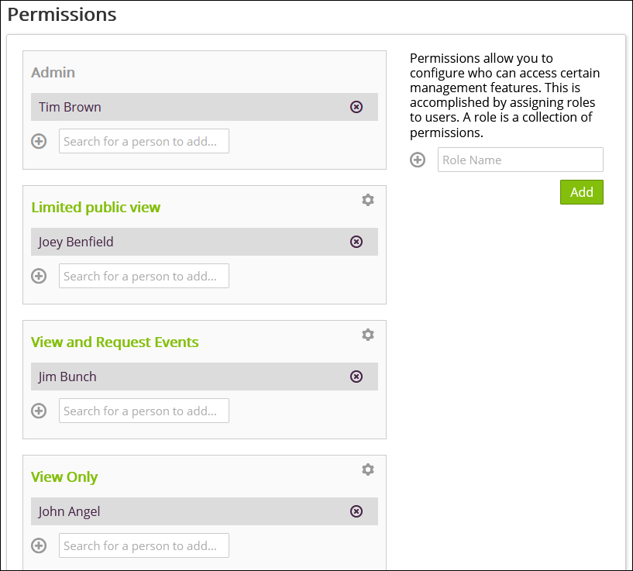Click person search field in Limited public view
Screen dimensions: 633x571
pyautogui.click(x=144, y=276)
